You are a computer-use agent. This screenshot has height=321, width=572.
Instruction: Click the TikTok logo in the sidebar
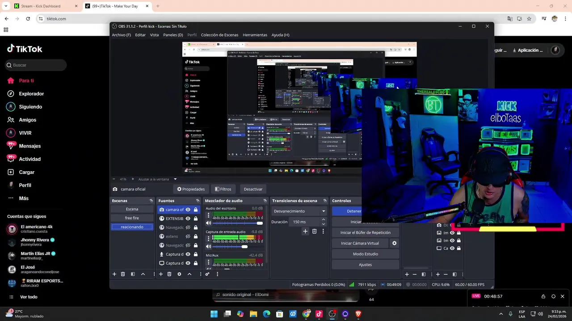click(x=25, y=49)
